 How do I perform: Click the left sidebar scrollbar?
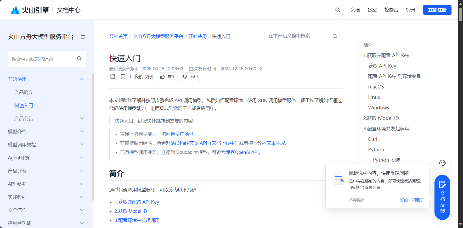pyautogui.click(x=93, y=137)
